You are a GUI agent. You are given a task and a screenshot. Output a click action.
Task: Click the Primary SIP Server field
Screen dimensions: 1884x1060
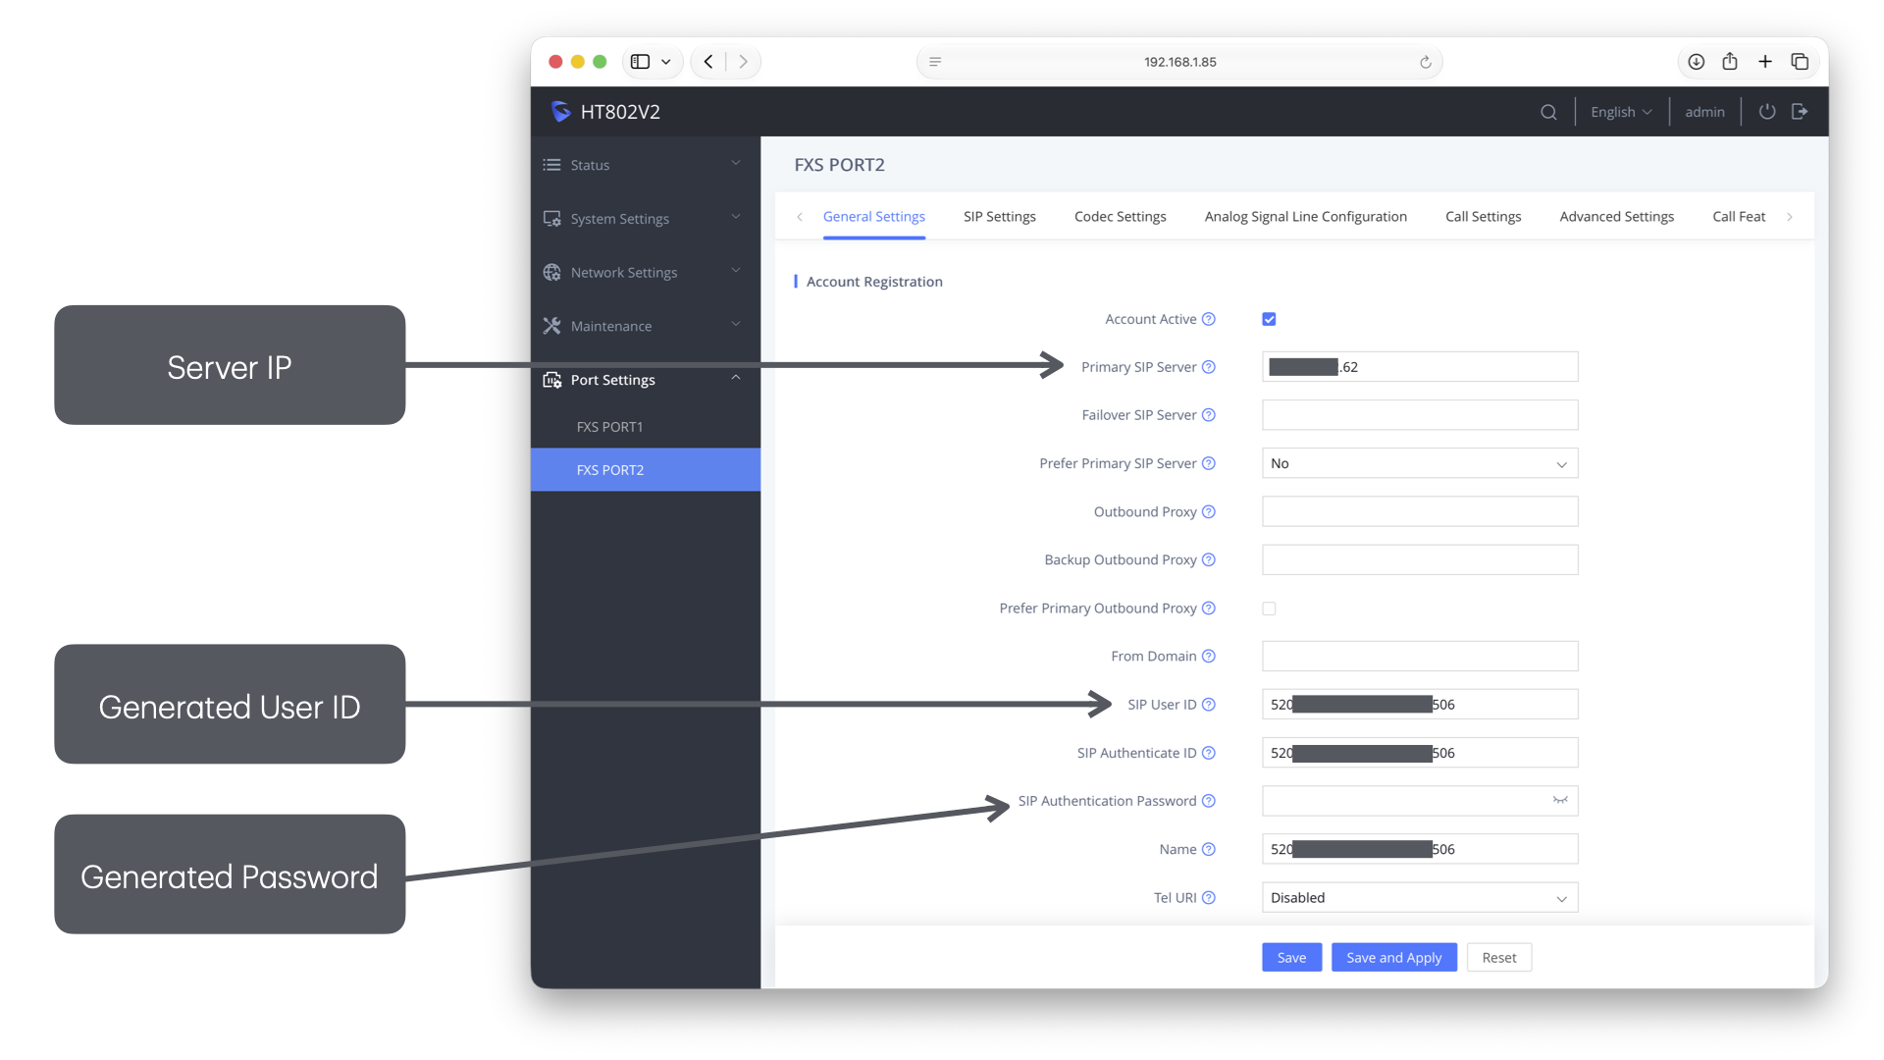(x=1420, y=367)
